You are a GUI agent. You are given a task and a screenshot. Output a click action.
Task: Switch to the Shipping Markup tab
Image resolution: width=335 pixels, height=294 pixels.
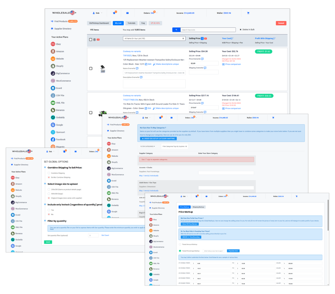pos(199,207)
